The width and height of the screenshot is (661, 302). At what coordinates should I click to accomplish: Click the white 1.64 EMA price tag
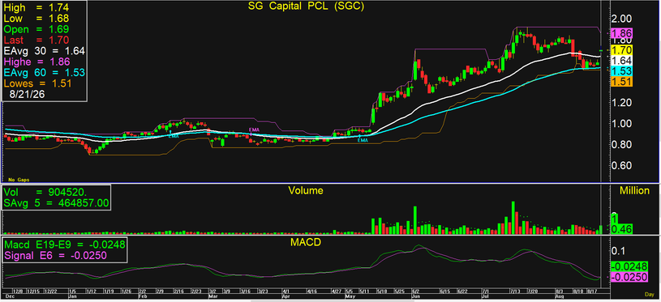click(x=622, y=61)
